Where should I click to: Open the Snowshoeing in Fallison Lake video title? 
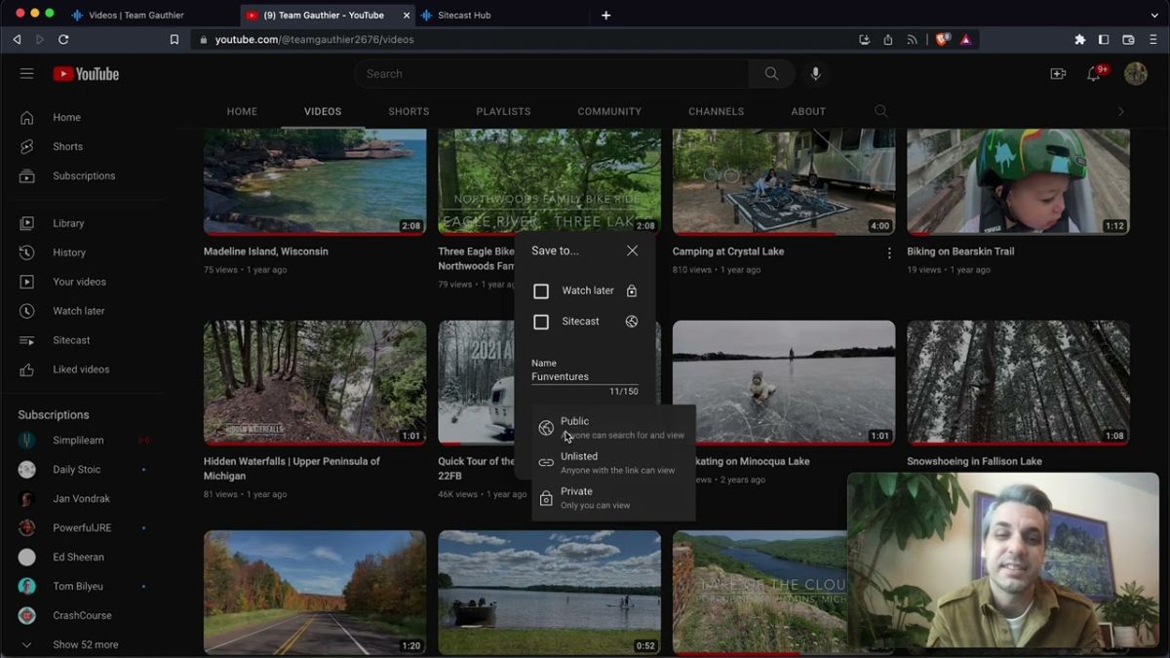tap(974, 461)
